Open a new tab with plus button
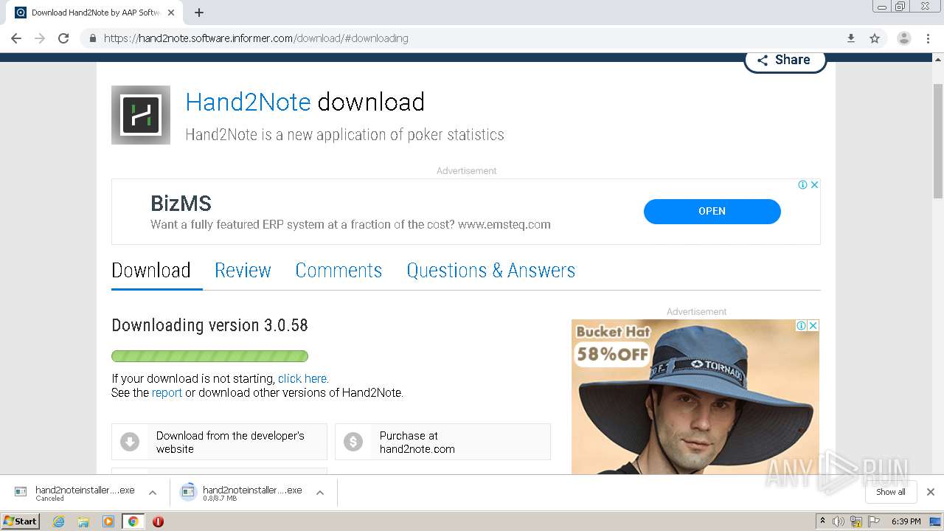Screen dimensions: 944x531 (199, 13)
